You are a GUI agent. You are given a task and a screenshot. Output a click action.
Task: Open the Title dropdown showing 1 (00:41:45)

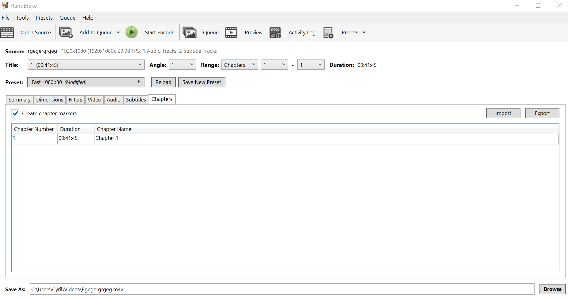(86, 65)
